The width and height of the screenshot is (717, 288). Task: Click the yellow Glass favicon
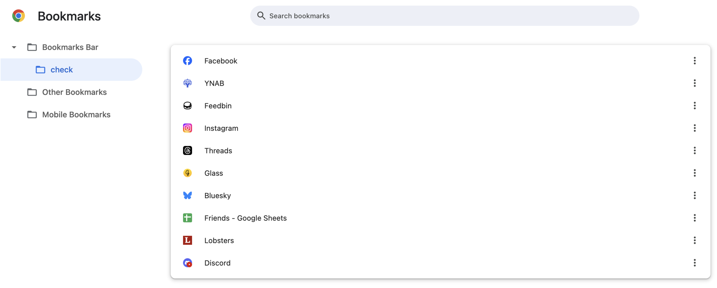click(187, 173)
